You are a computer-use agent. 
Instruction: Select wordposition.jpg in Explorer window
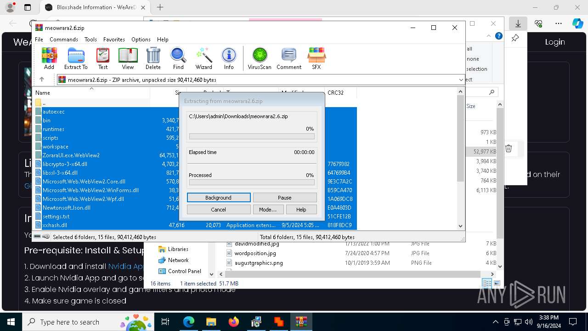(x=255, y=253)
